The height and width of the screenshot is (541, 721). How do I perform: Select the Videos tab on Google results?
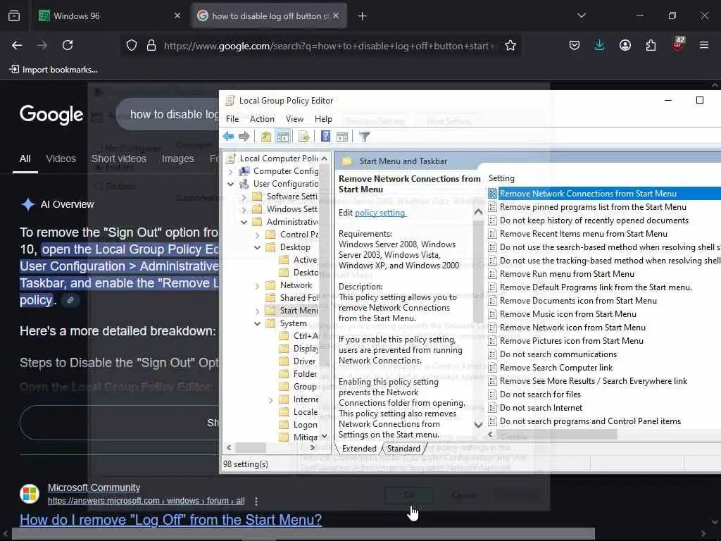coord(61,158)
